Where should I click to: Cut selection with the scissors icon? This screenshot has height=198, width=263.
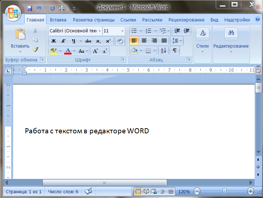(x=35, y=31)
